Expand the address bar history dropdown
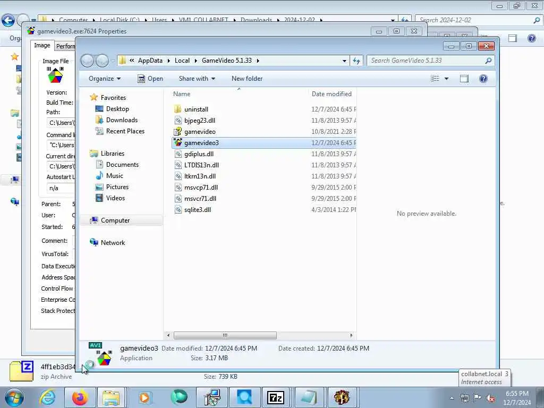The height and width of the screenshot is (408, 544). (x=344, y=61)
